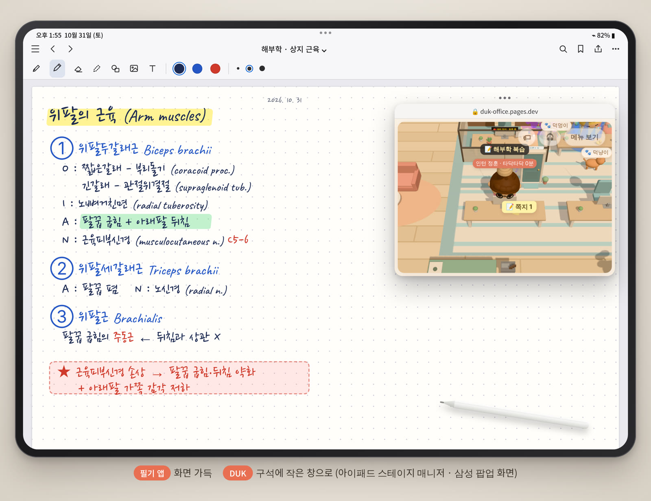Image resolution: width=651 pixels, height=501 pixels.
Task: Select the shapes tool
Action: 116,69
